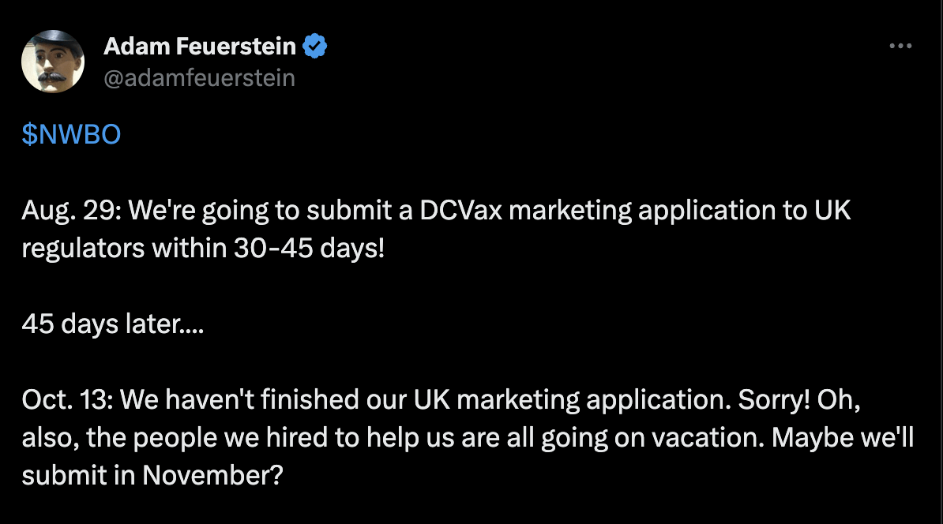Click the "45 days later...." line
The width and height of the screenshot is (943, 524).
tap(112, 324)
